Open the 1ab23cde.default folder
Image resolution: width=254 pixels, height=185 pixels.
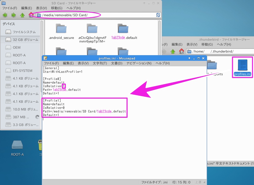point(124,31)
